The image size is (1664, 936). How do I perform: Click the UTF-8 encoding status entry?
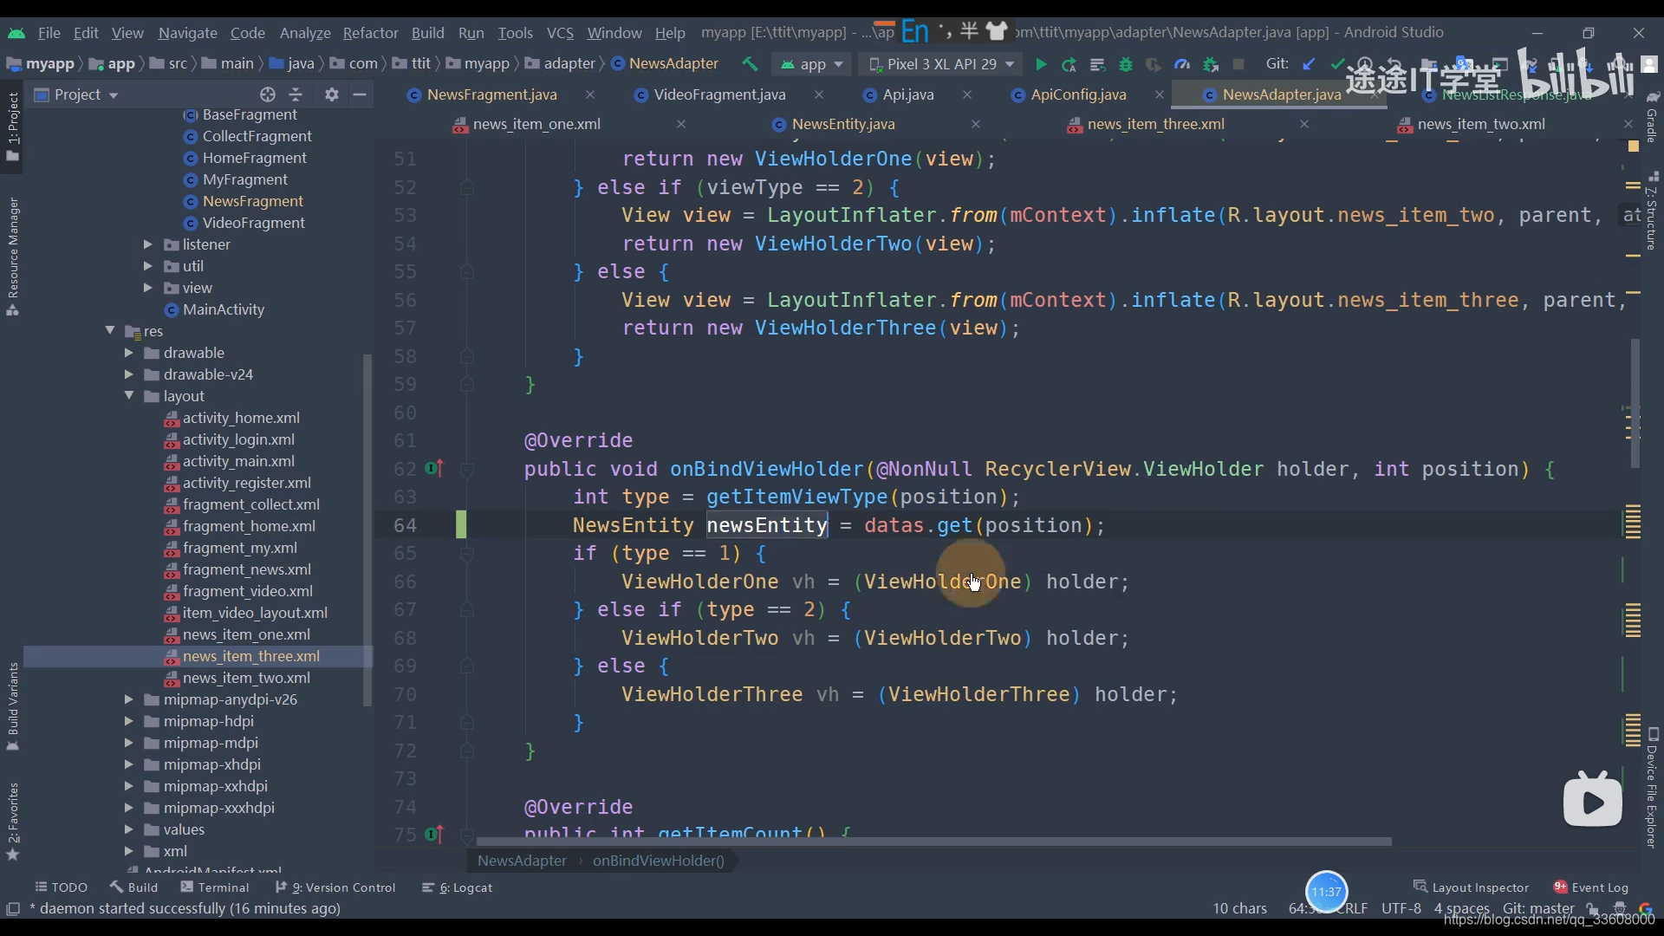pos(1401,908)
